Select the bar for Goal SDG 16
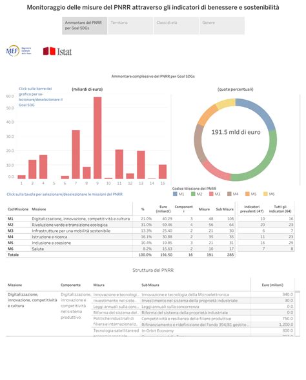Image resolution: width=306 pixels, height=380 pixels. [x=163, y=171]
